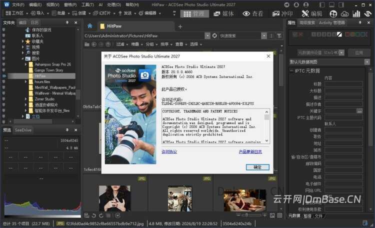Open the 产品更新日志 release notes link
The image size is (375, 228).
point(250,151)
